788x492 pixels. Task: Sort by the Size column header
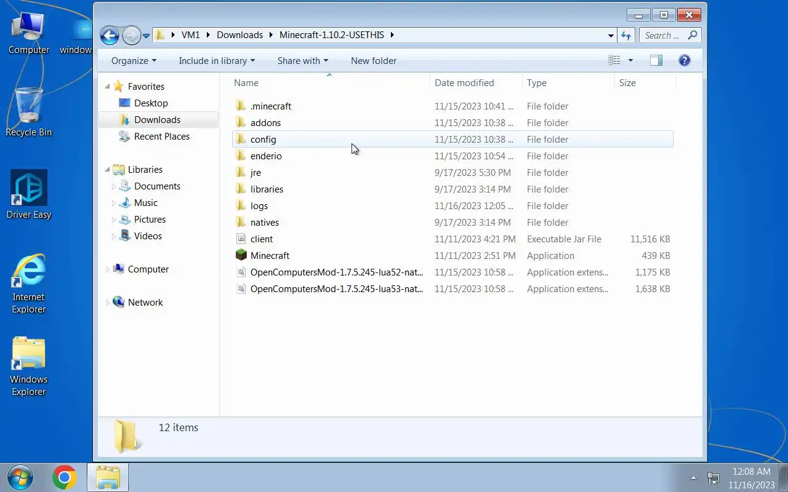coord(627,82)
